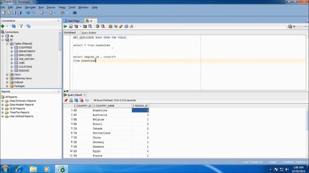The image size is (309, 173).
Task: Click the Commit icon
Action: coord(98,26)
